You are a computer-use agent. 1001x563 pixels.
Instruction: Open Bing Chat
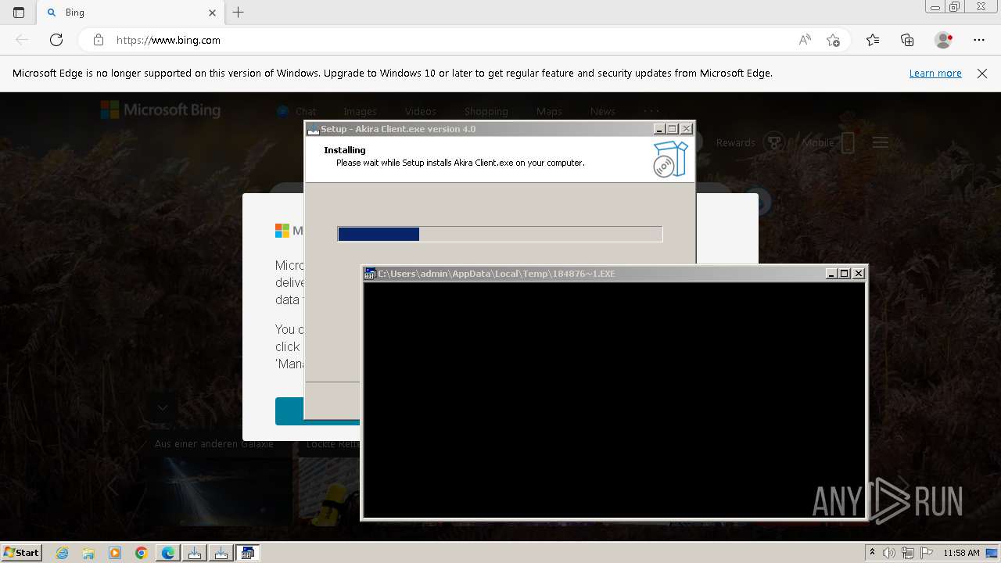[x=296, y=111]
